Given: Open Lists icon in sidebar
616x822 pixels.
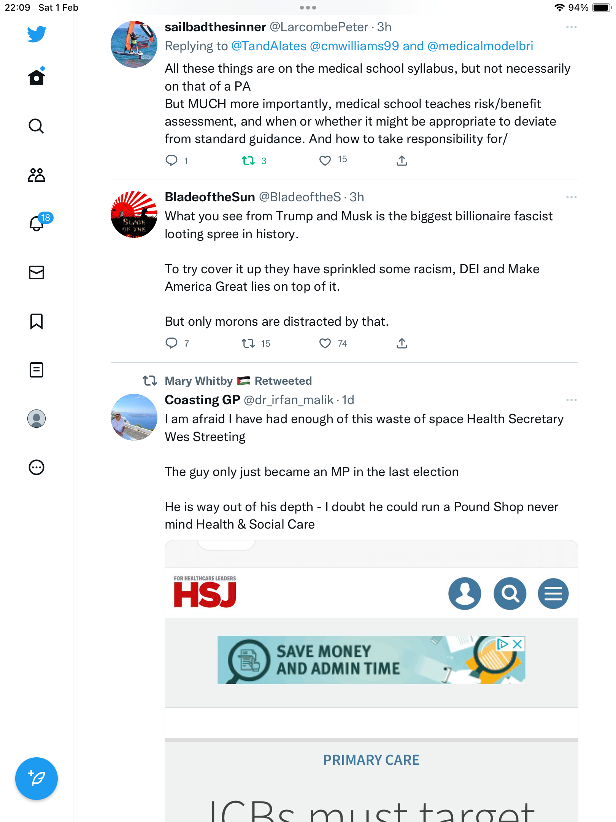Looking at the screenshot, I should [x=37, y=370].
